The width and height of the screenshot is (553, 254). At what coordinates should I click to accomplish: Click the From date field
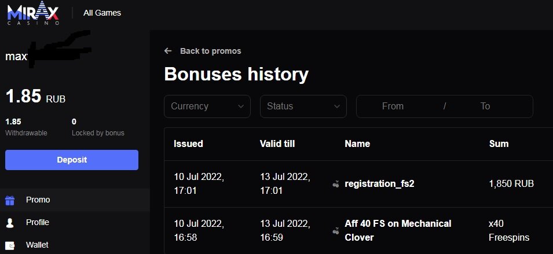[x=393, y=106]
